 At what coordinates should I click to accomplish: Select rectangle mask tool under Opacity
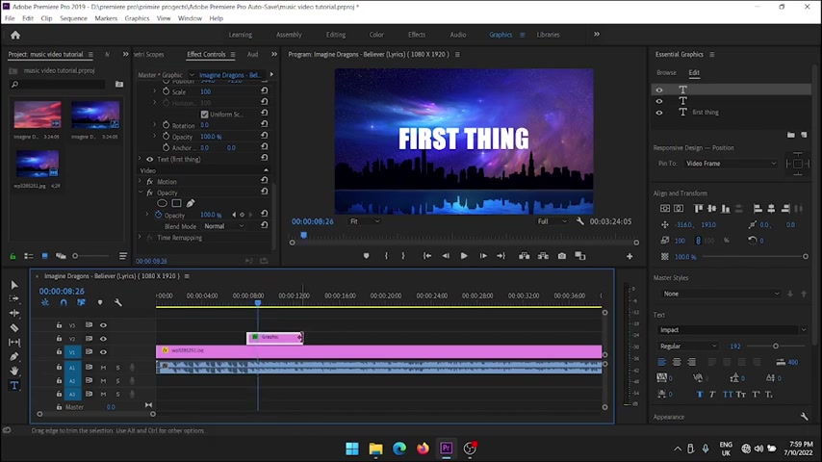(x=176, y=203)
